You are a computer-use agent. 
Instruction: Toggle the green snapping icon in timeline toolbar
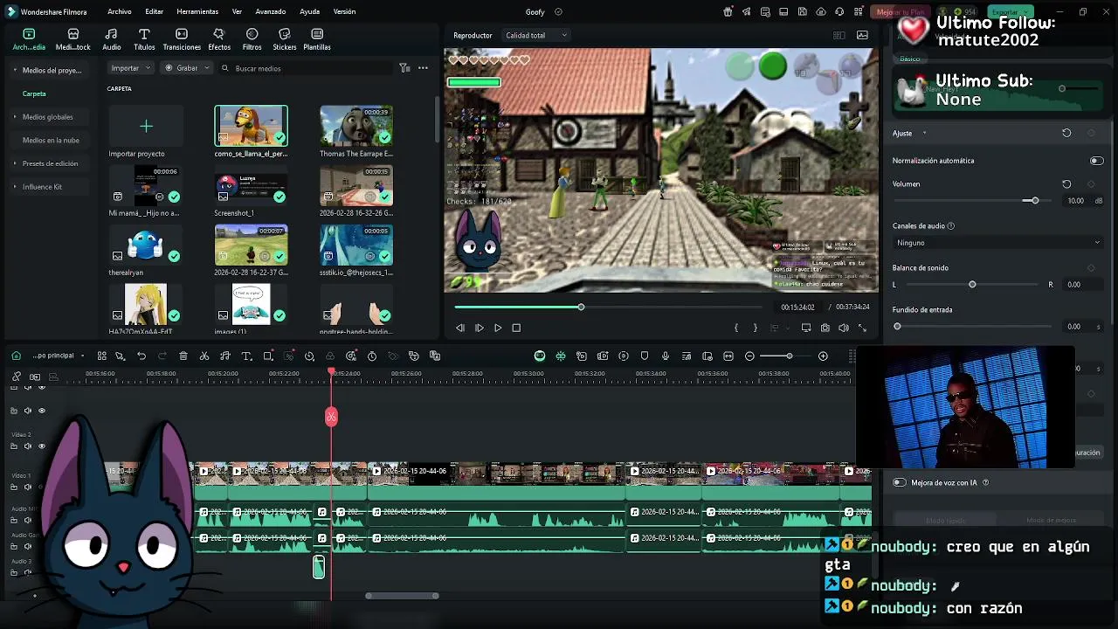click(x=561, y=356)
